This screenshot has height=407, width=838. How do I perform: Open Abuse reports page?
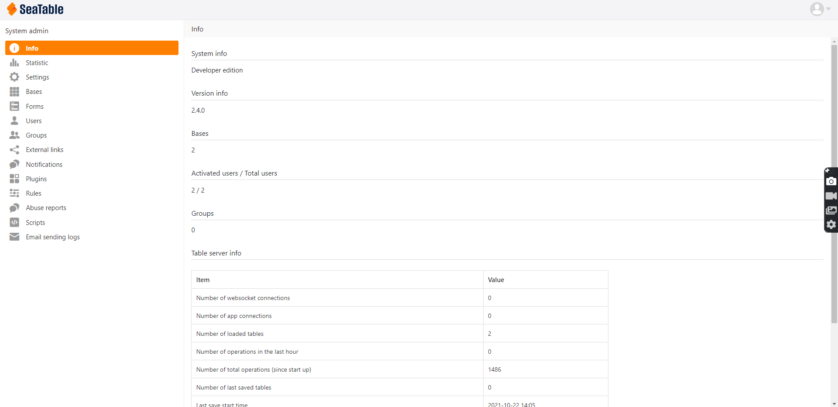(46, 208)
